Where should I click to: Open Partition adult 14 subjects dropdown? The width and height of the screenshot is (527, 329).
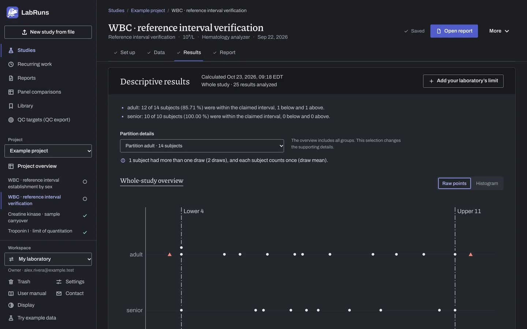pyautogui.click(x=202, y=146)
